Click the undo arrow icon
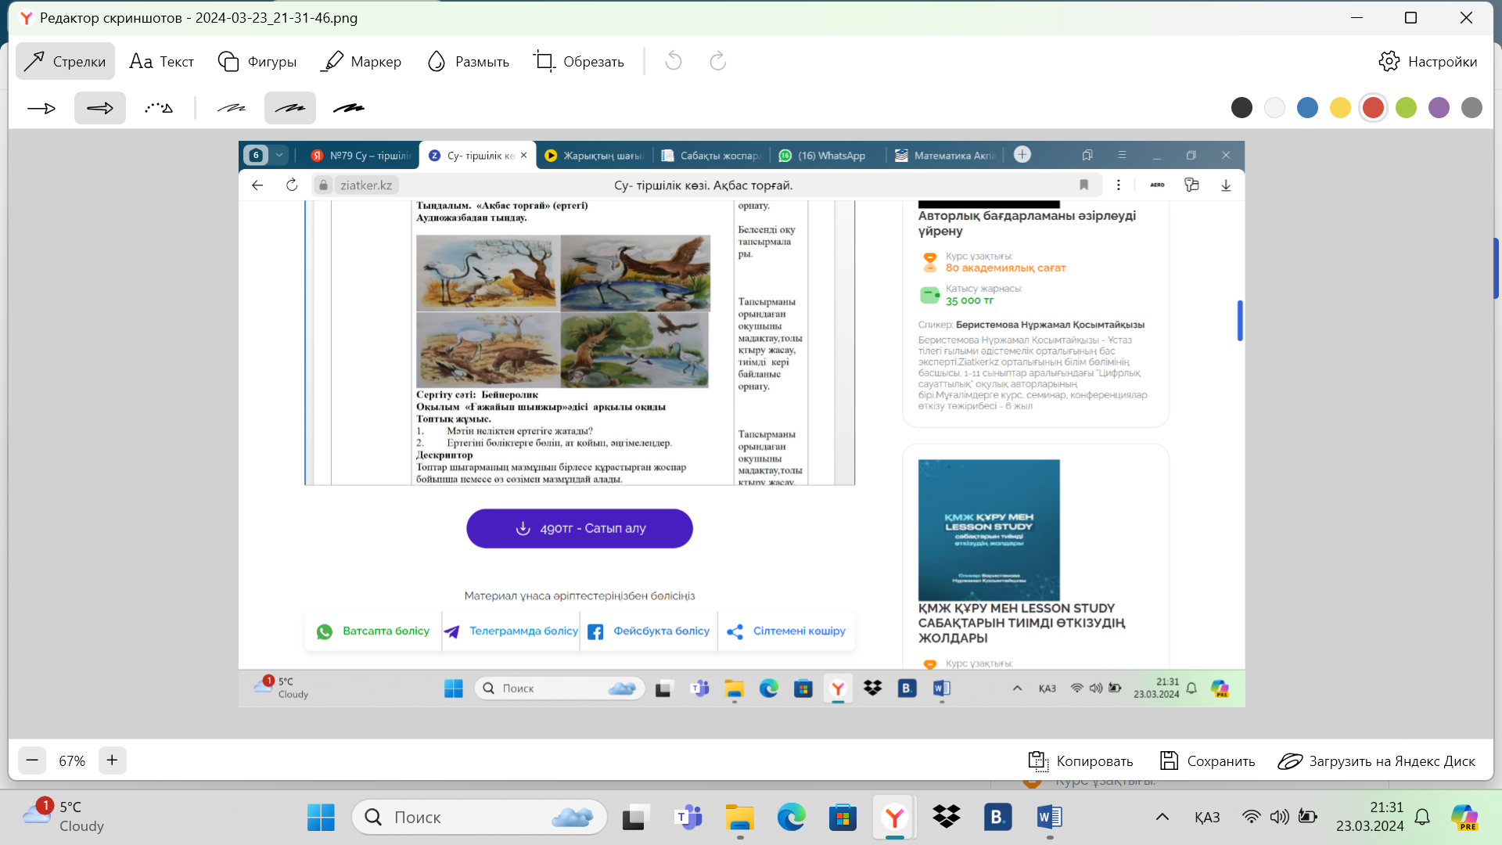 [674, 61]
